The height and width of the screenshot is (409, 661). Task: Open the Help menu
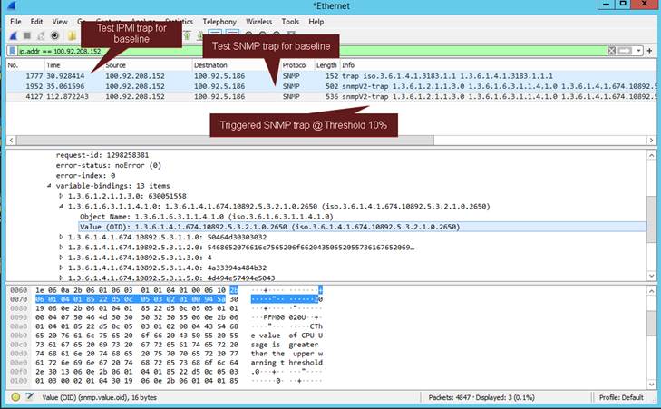tap(316, 22)
